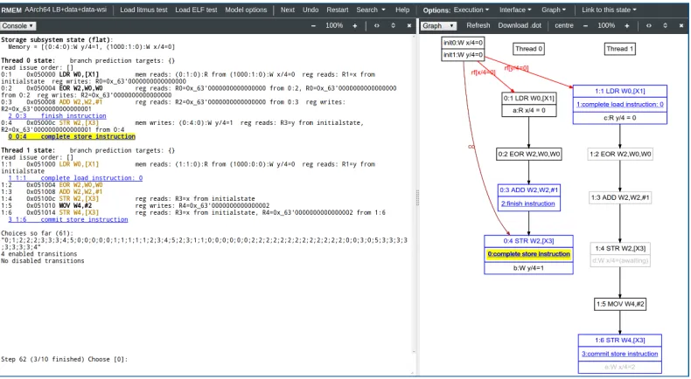The width and height of the screenshot is (691, 379).
Task: Click graph node title '0:3 ADD W2,W2,#1'
Action: click(x=528, y=189)
